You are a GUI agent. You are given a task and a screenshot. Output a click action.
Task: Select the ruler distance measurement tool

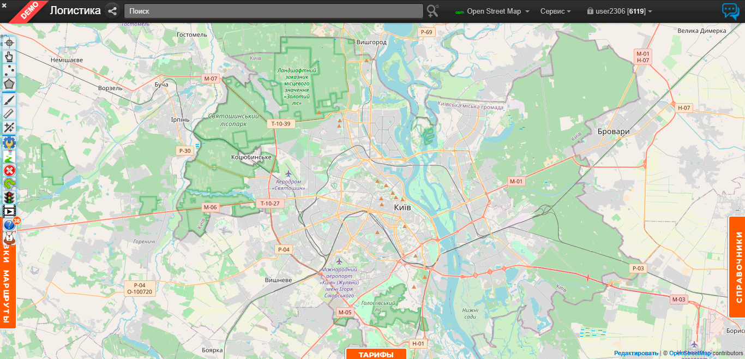click(8, 113)
